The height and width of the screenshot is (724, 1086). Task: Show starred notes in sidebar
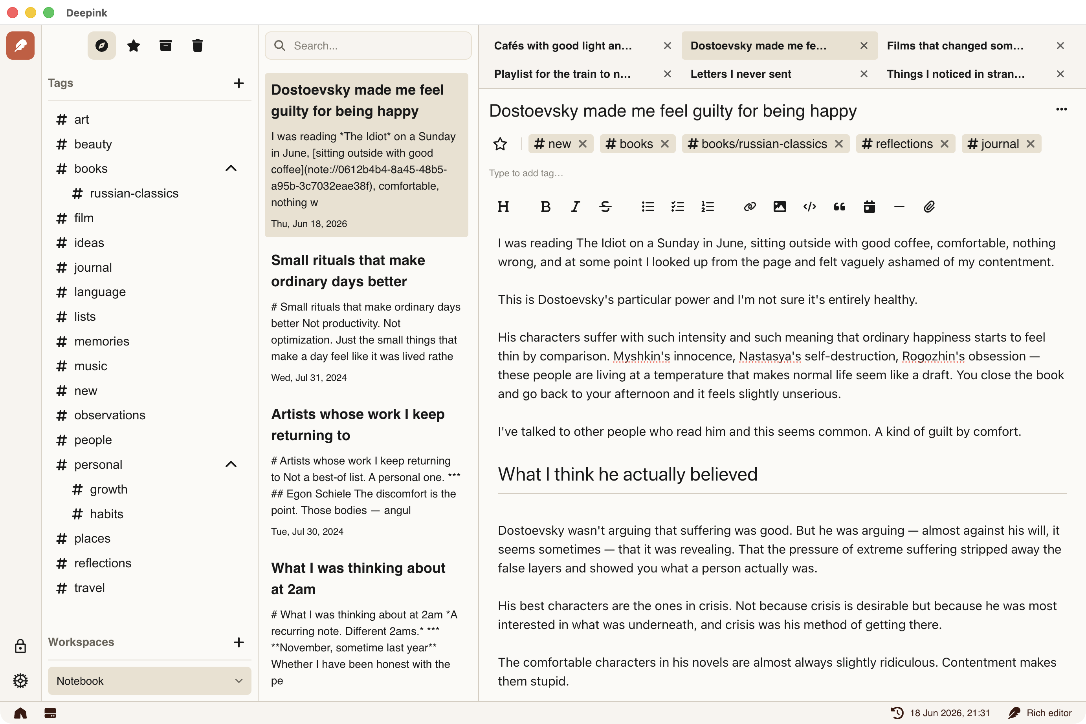point(134,45)
